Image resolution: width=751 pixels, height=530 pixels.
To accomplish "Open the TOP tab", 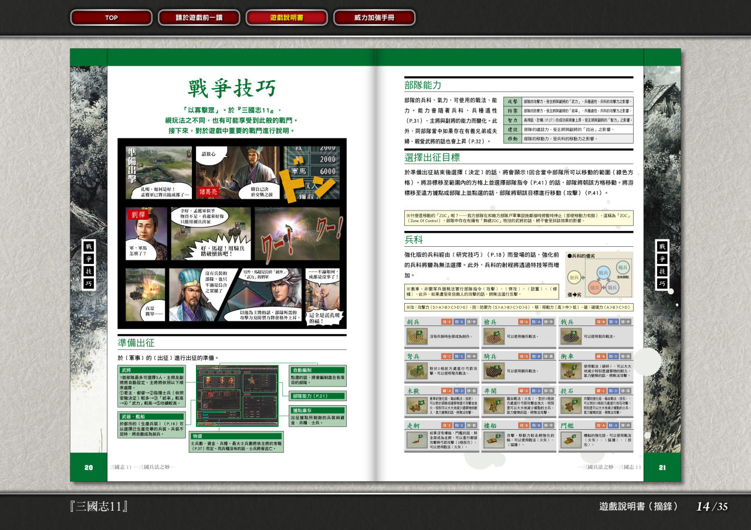I will (111, 18).
